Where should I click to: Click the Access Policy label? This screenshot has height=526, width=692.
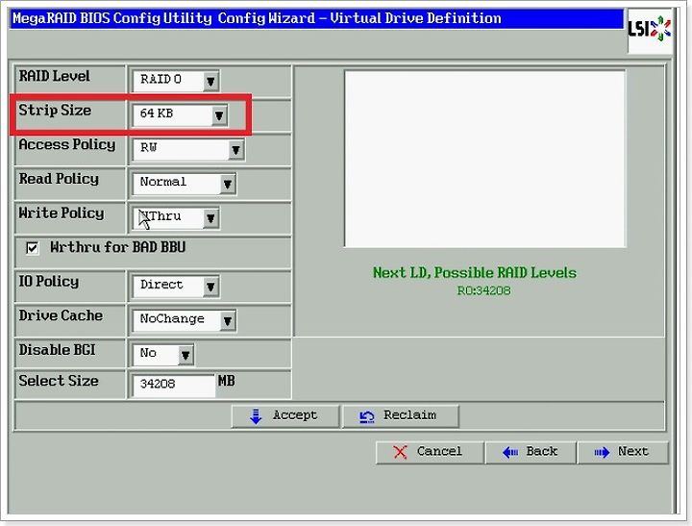(x=67, y=145)
